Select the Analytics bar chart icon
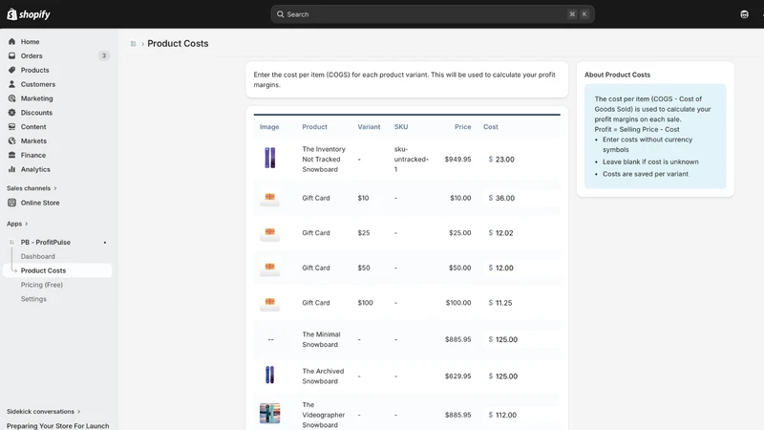Image resolution: width=764 pixels, height=430 pixels. coord(11,169)
